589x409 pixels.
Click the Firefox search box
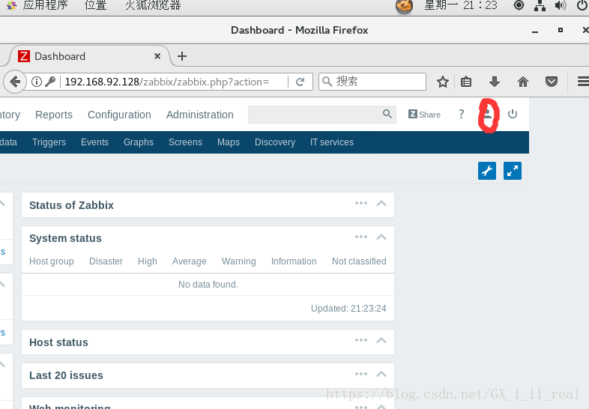[372, 82]
